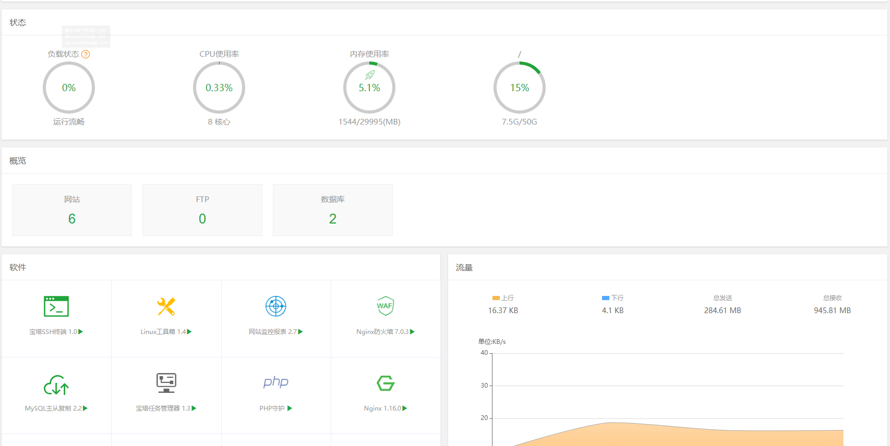Image resolution: width=890 pixels, height=446 pixels.
Task: Open the Nginx green G icon
Action: coord(386,383)
